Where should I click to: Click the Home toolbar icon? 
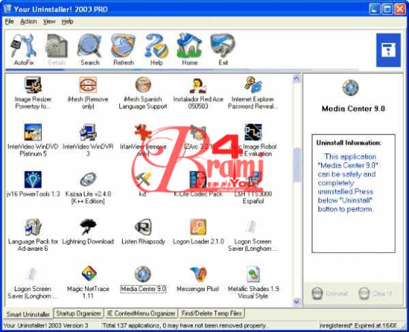(x=190, y=49)
